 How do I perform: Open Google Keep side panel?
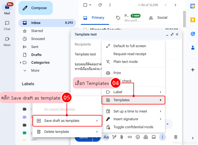pyautogui.click(x=193, y=20)
